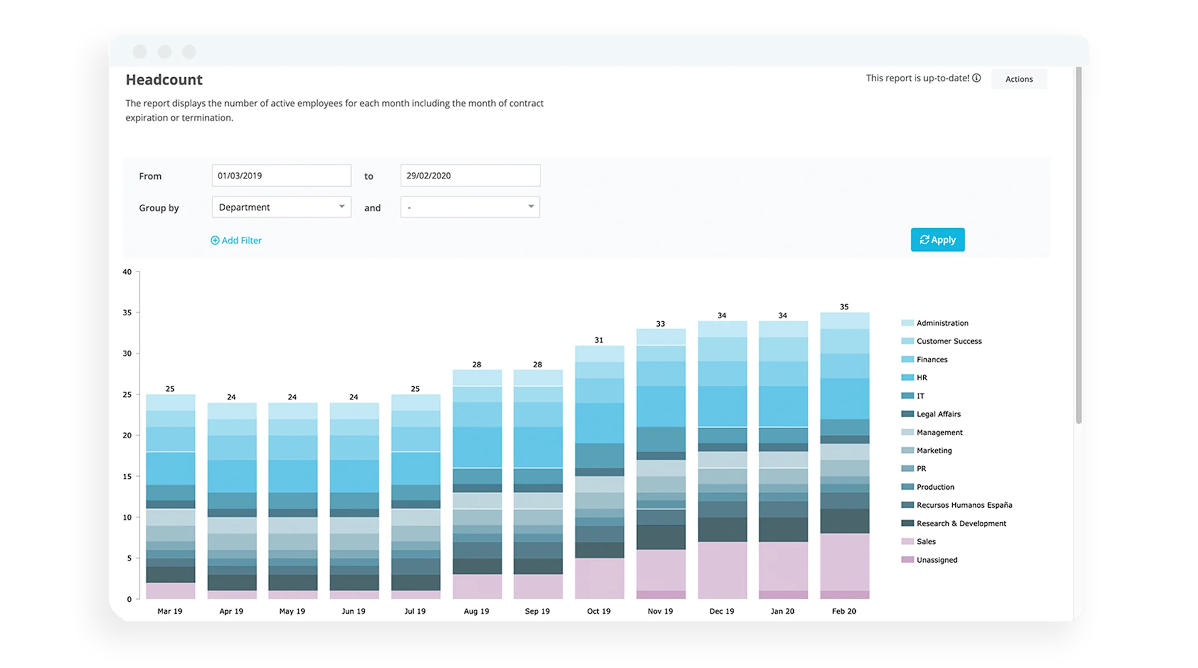Click the to date field 29/02/2020
The height and width of the screenshot is (668, 1198).
pyautogui.click(x=470, y=175)
